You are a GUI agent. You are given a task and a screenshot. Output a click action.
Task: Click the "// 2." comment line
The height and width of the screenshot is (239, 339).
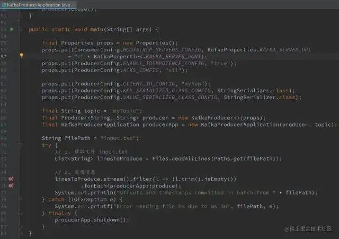(x=75, y=172)
